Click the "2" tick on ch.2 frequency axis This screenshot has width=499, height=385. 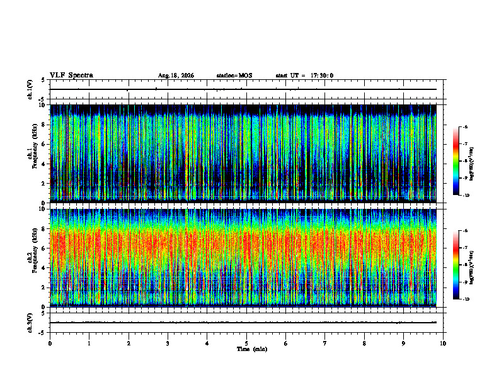pyautogui.click(x=44, y=287)
